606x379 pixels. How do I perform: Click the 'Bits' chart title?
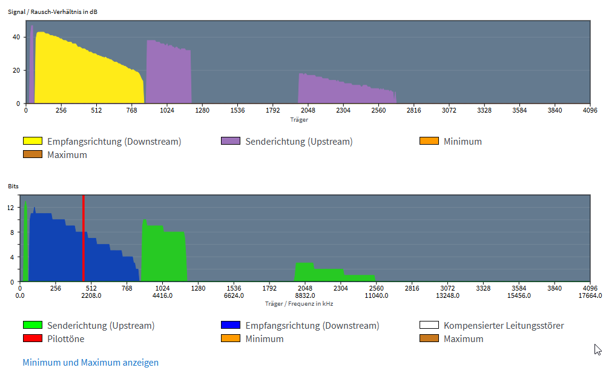pos(13,186)
